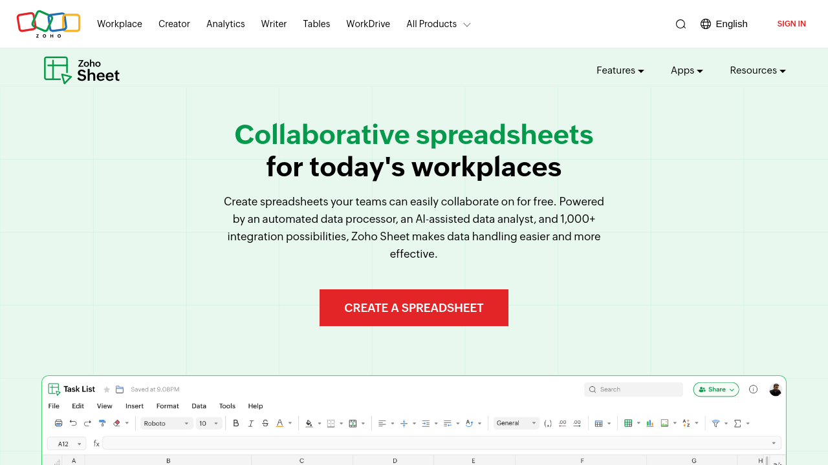Open the Roboto font family dropdown
The image size is (828, 465).
click(x=165, y=423)
